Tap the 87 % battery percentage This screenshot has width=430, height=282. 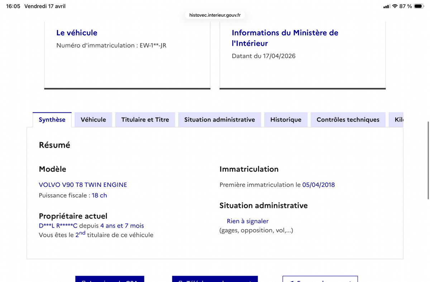tap(406, 6)
